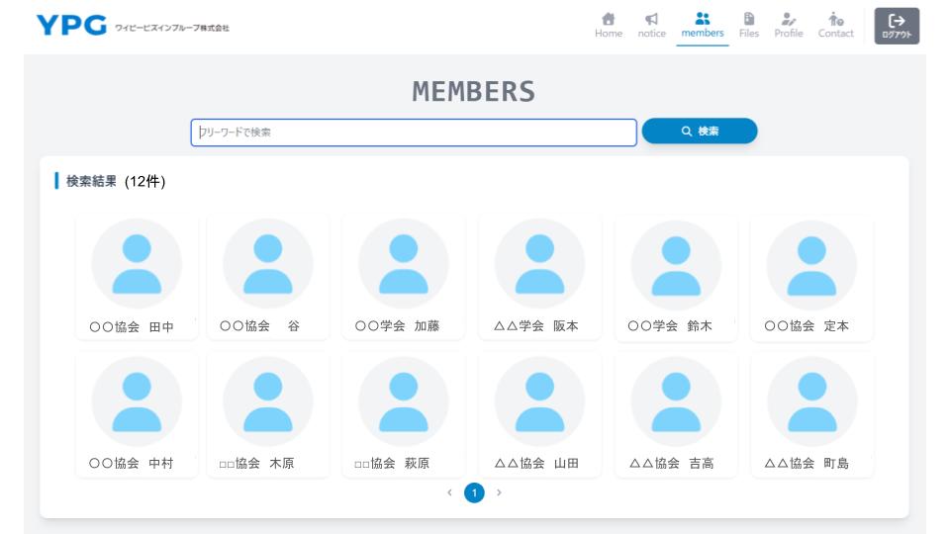Open avatar of ○○協会 田中

(x=137, y=264)
